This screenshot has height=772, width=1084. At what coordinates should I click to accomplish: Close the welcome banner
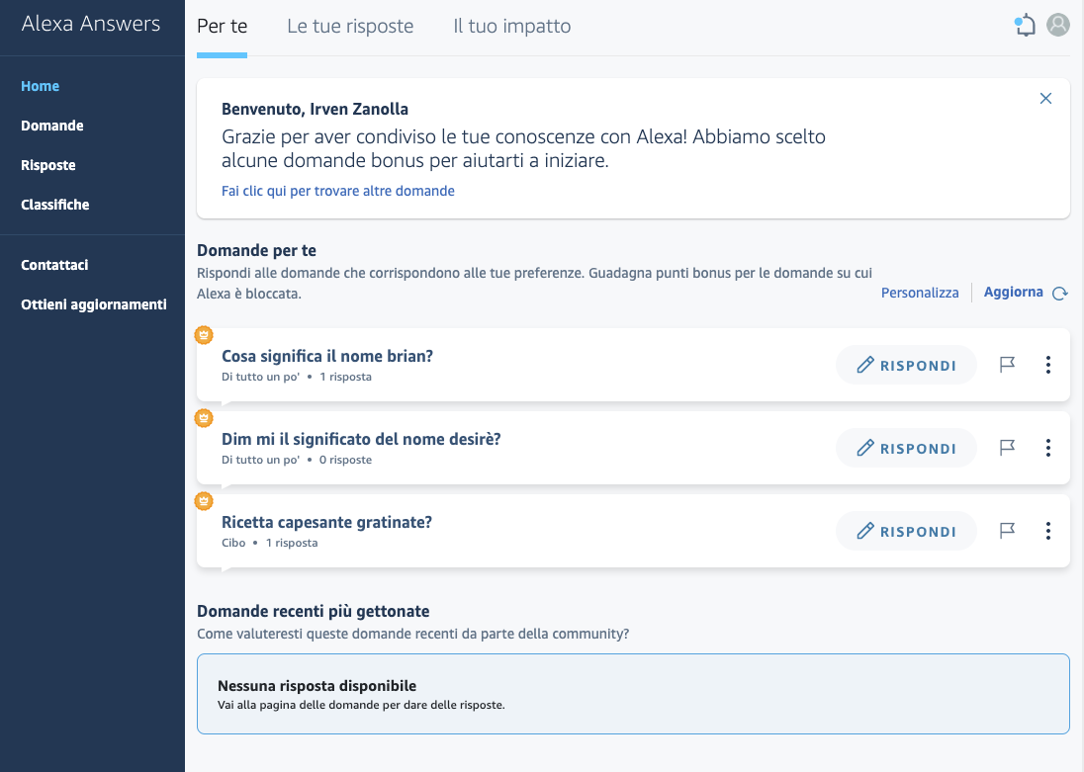click(x=1045, y=99)
